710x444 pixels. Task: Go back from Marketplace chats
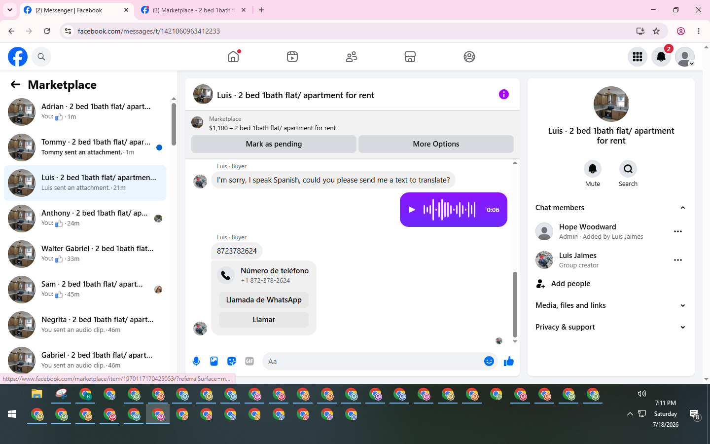(15, 84)
